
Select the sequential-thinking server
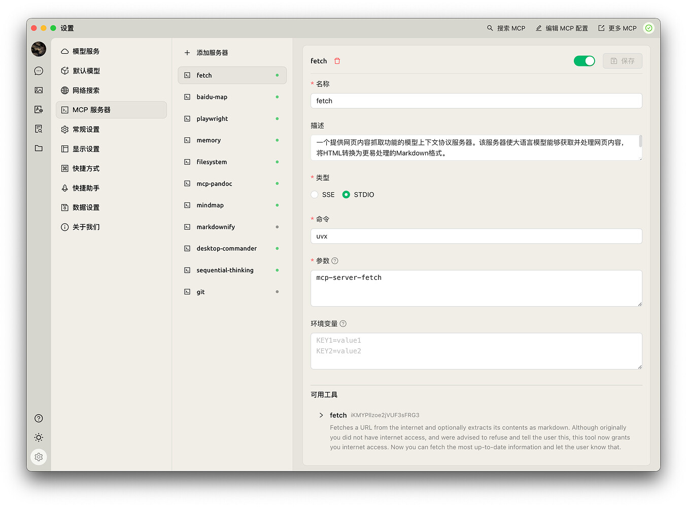click(x=232, y=270)
